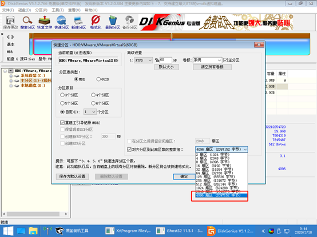The height and width of the screenshot is (237, 317).
Task: Click the 删除分区 trash icon
Action: (113, 22)
